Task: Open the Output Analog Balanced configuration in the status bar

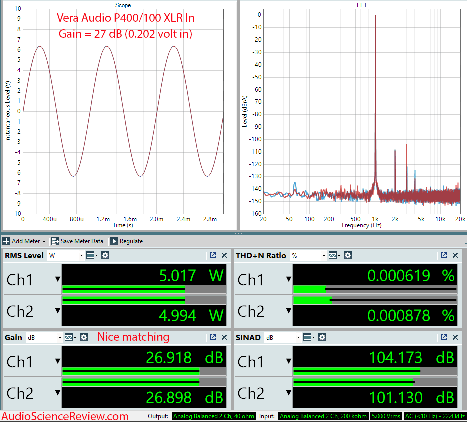Action: 213,416
